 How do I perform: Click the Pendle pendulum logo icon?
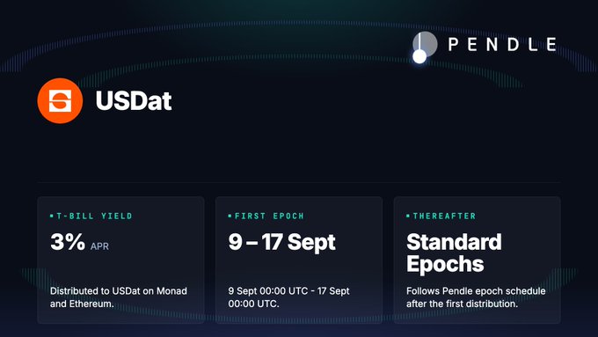point(425,48)
